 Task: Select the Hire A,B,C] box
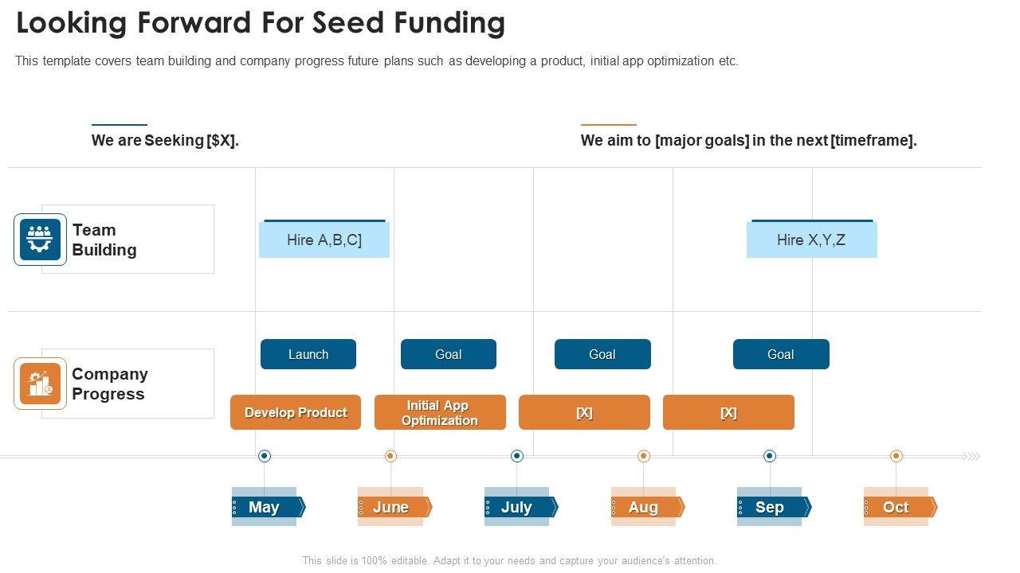coord(324,240)
